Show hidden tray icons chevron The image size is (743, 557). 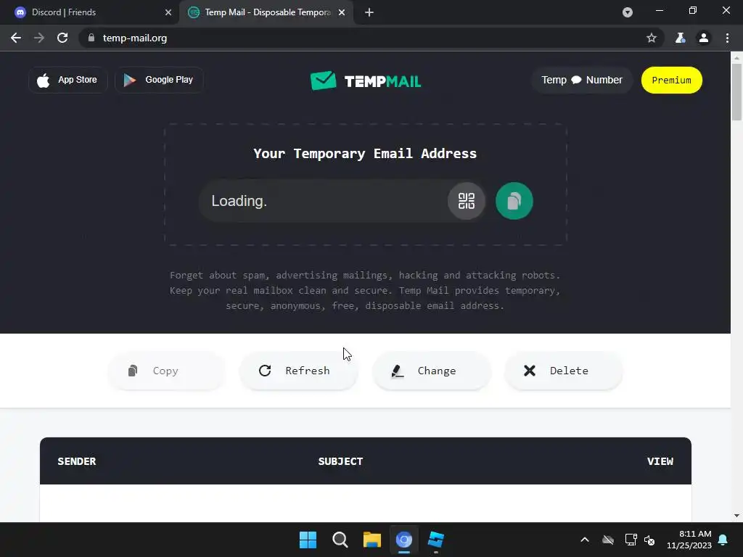point(585,540)
